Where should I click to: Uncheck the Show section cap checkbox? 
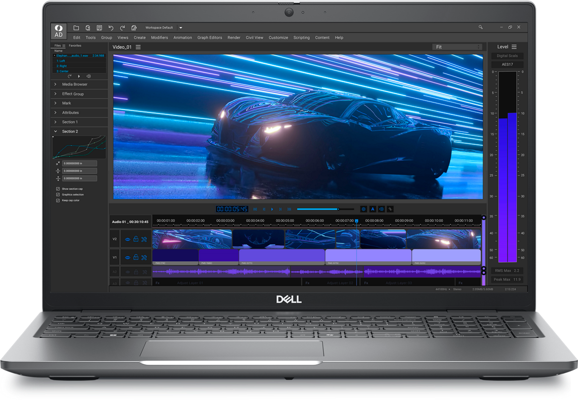tap(59, 189)
